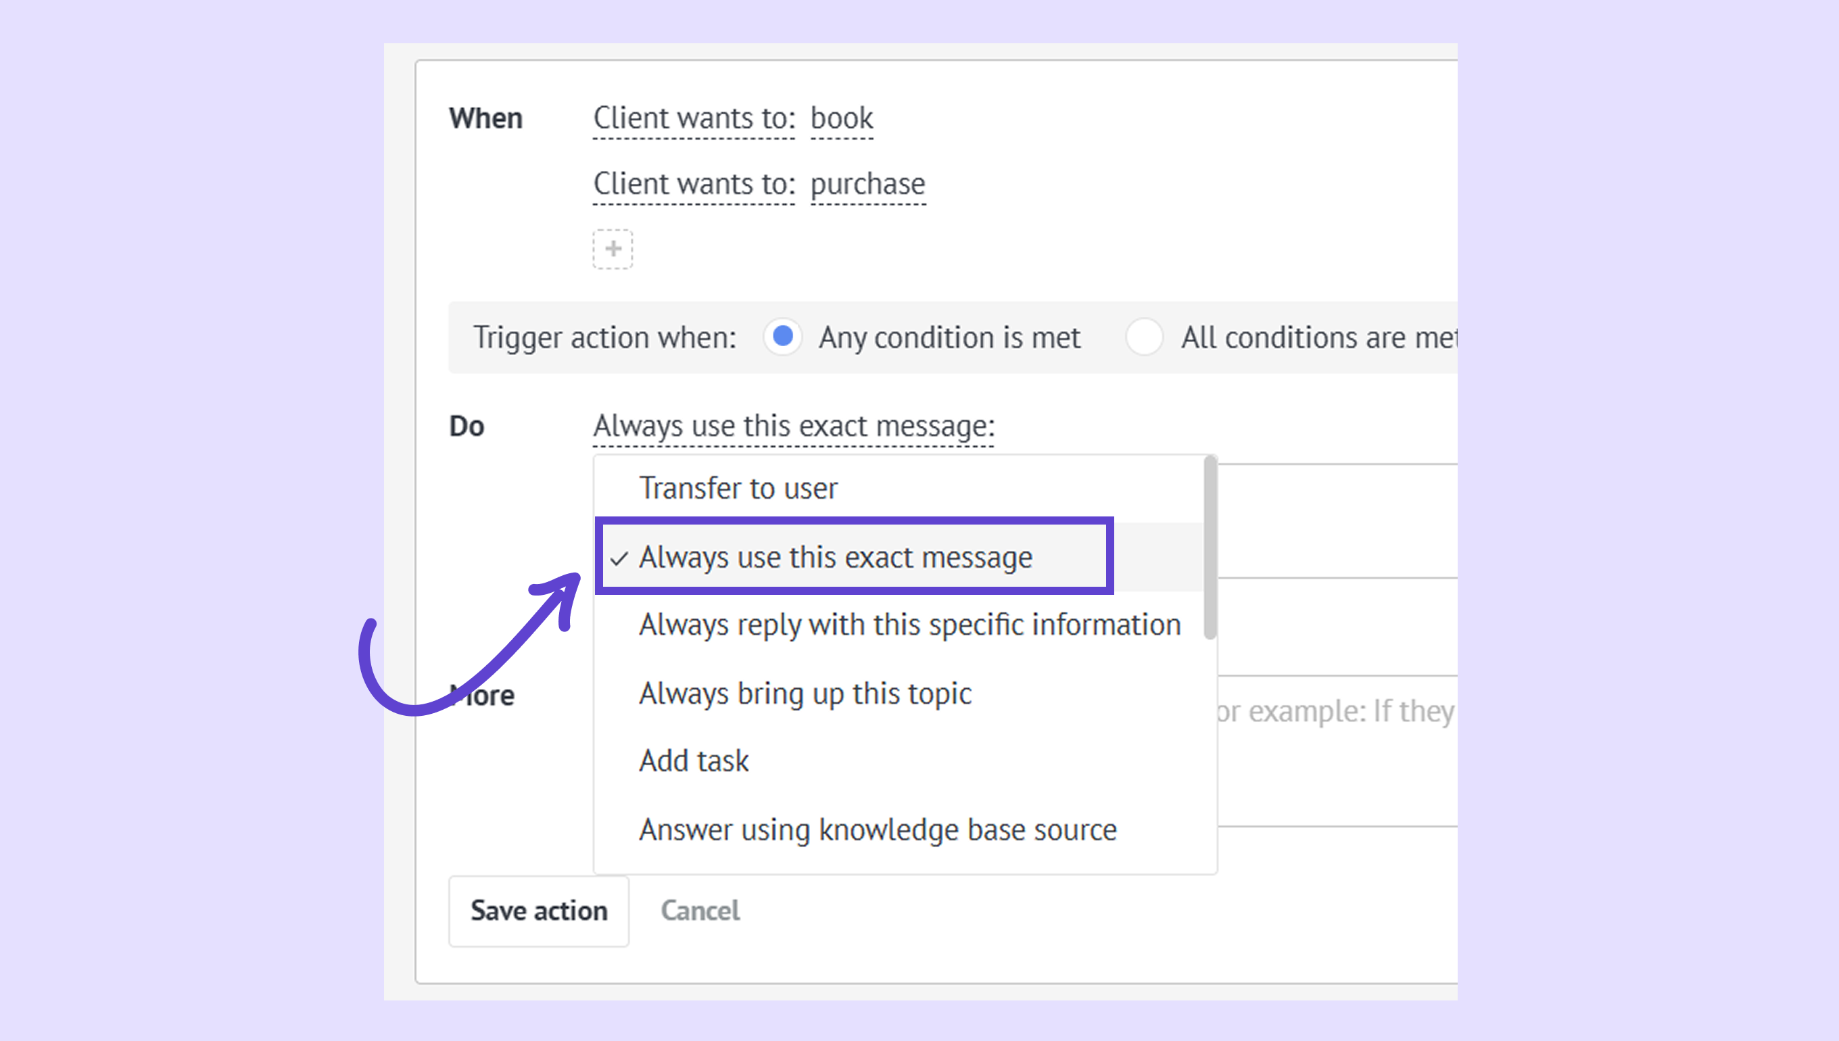Open first 'Client wants to:' condition dropdown

(694, 119)
